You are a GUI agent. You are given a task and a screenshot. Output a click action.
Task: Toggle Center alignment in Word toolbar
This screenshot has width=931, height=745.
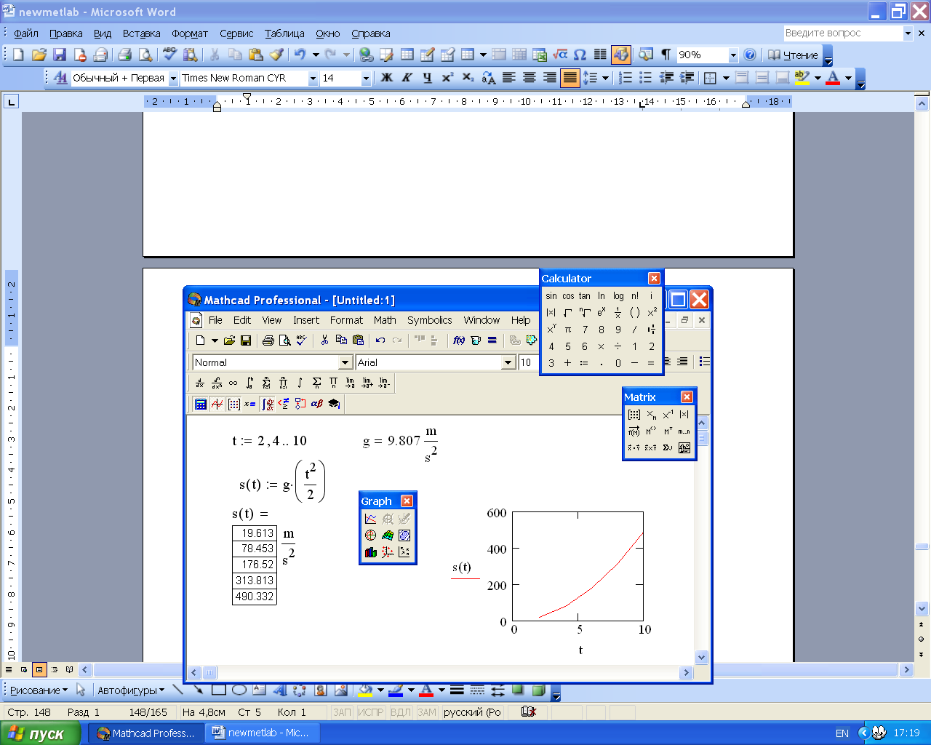tap(530, 78)
